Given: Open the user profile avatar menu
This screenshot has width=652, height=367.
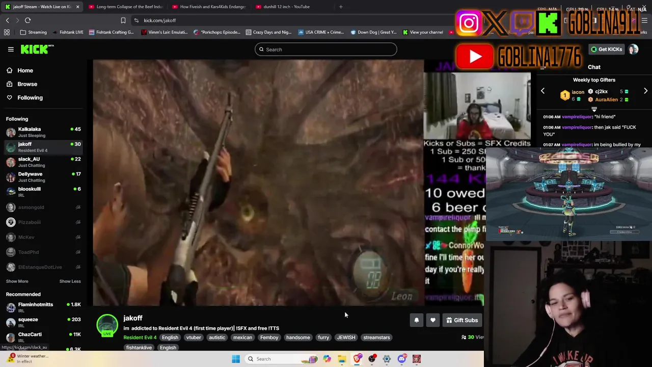Looking at the screenshot, I should click(x=633, y=49).
